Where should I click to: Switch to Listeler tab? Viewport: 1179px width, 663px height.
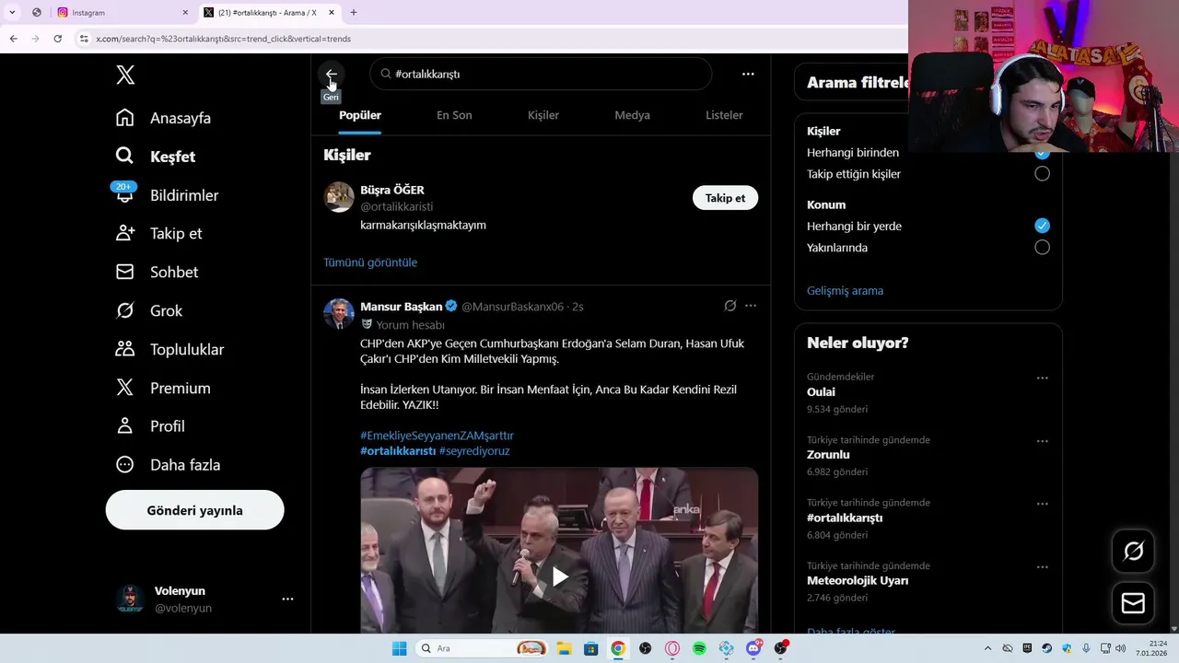click(x=724, y=115)
